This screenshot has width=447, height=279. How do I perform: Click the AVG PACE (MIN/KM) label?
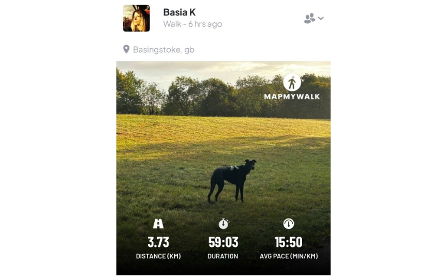pyautogui.click(x=289, y=256)
